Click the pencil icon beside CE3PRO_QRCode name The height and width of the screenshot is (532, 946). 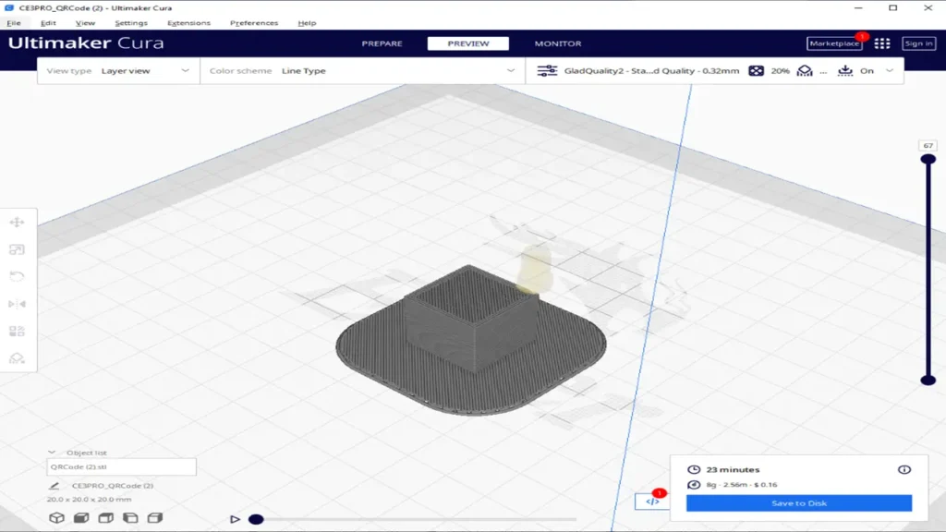(x=54, y=486)
